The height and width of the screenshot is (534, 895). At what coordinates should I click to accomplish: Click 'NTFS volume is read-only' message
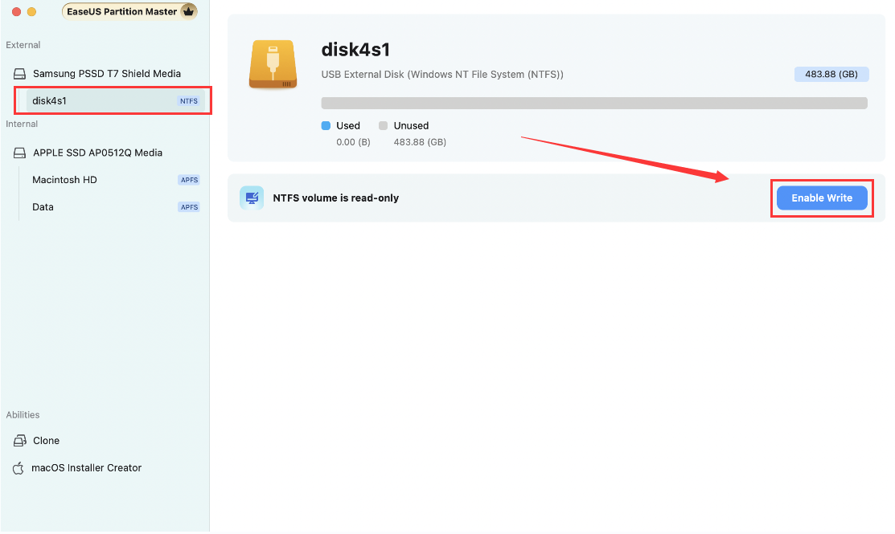click(x=335, y=198)
